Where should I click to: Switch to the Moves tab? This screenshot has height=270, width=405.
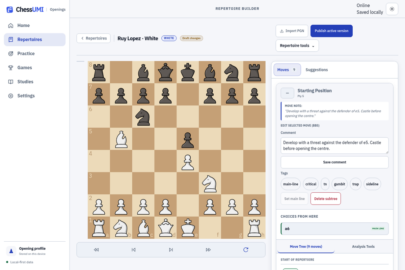click(287, 70)
